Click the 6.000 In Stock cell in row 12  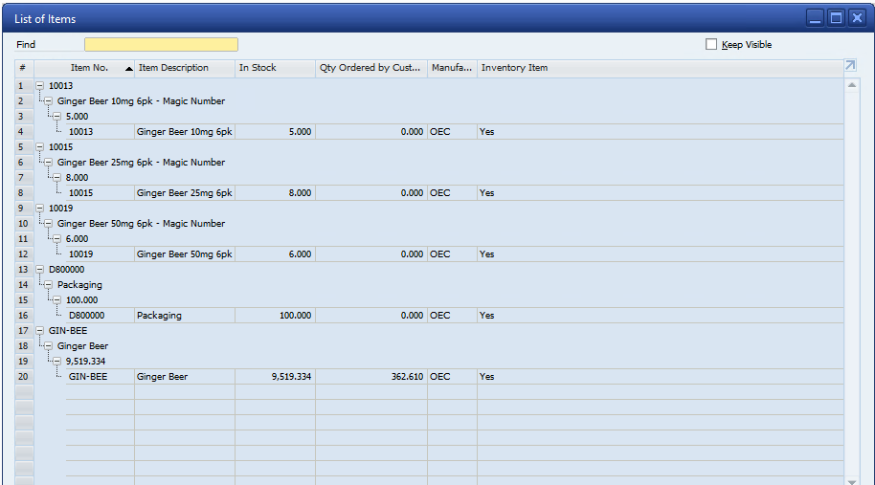click(275, 254)
